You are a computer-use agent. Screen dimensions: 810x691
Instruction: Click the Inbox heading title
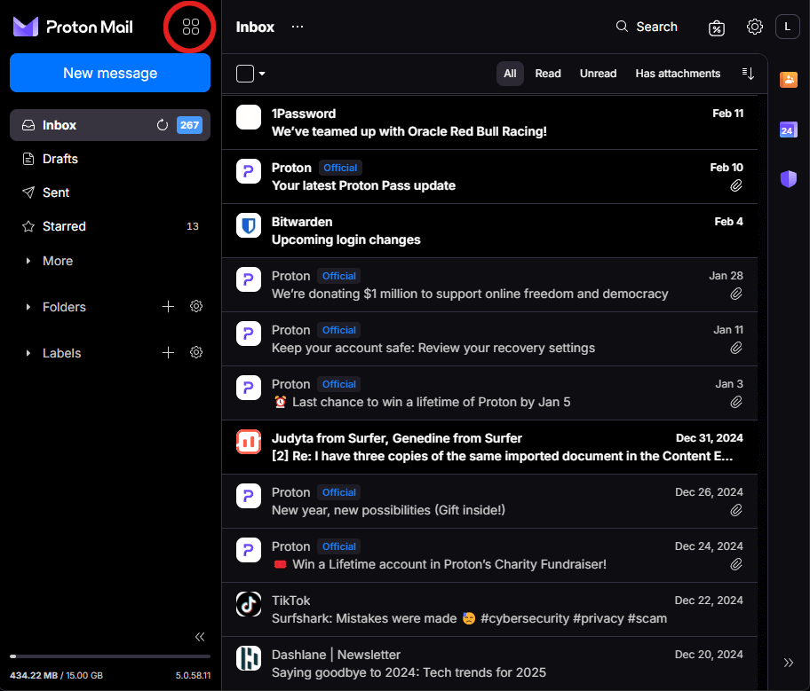click(255, 27)
